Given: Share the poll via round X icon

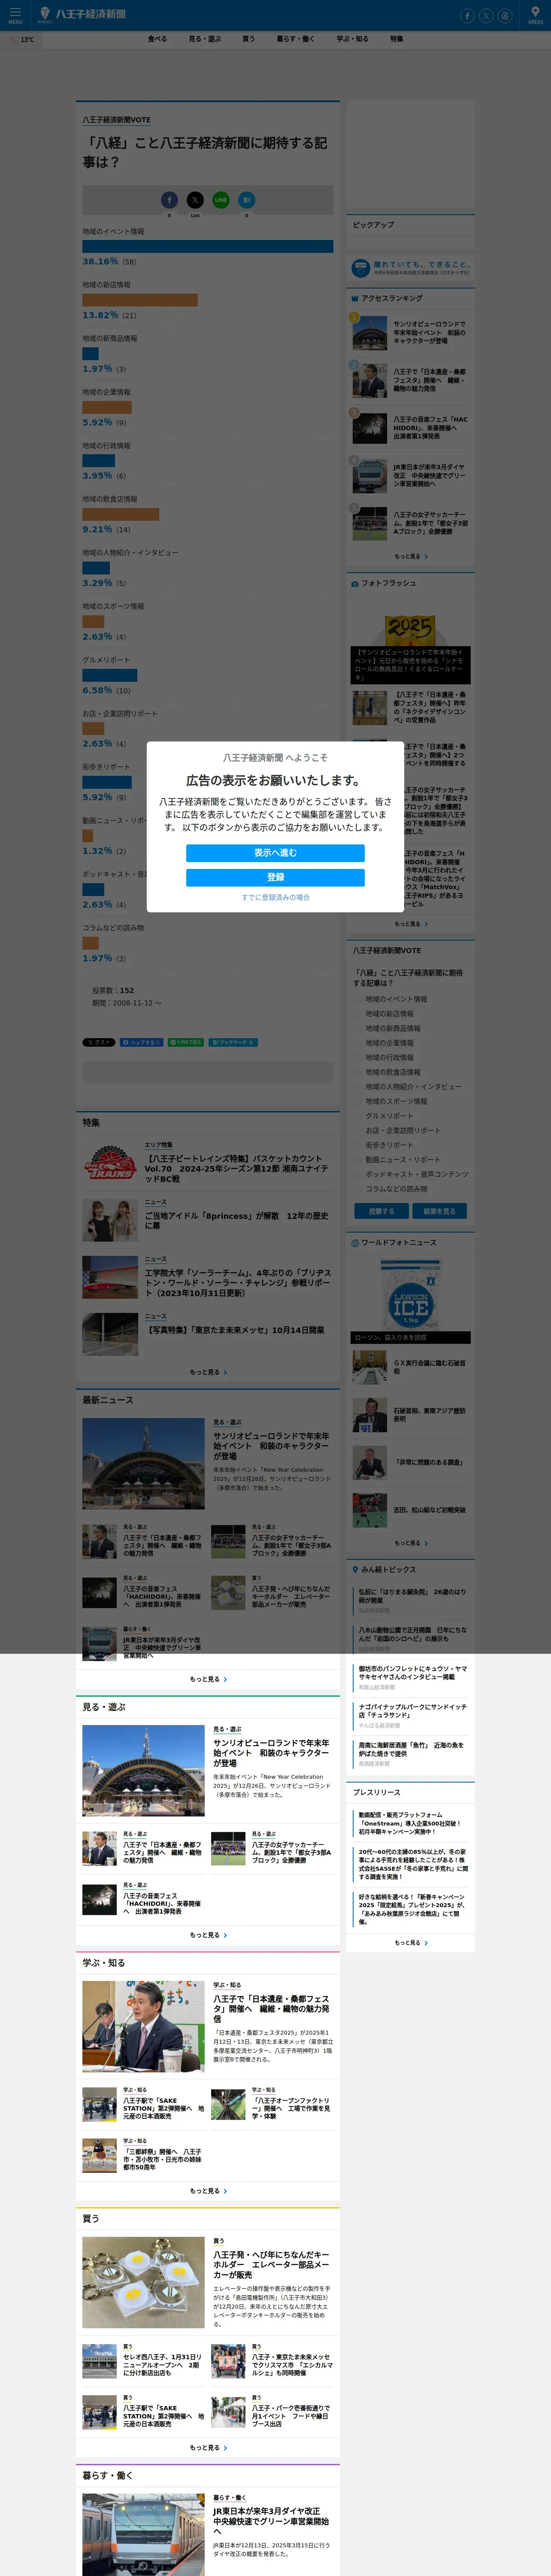Looking at the screenshot, I should [195, 200].
